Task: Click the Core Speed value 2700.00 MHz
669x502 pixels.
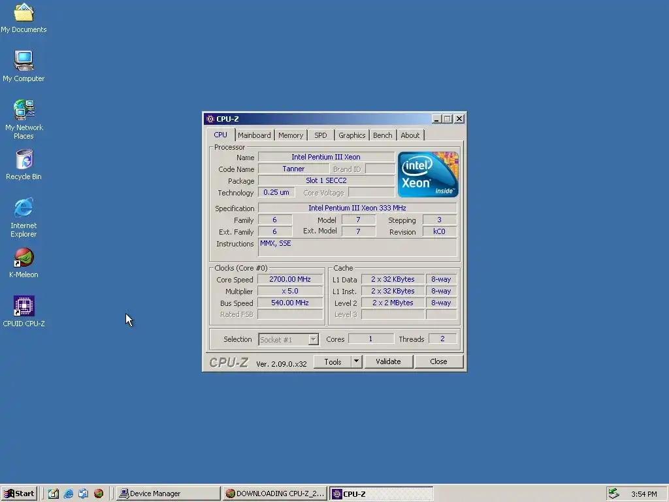Action: pos(290,279)
